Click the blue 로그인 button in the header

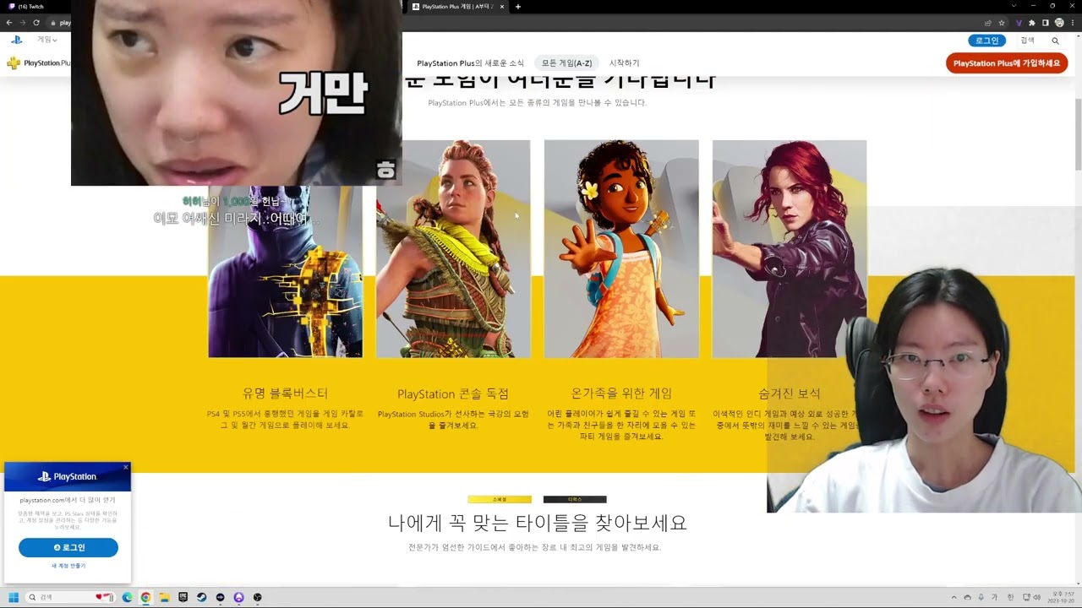point(986,41)
